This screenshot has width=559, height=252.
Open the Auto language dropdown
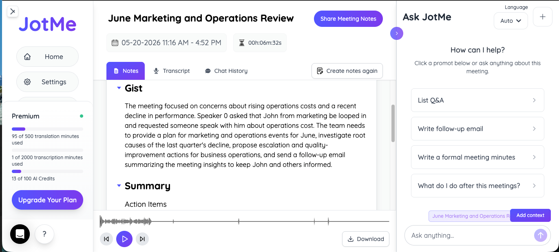[x=510, y=21]
